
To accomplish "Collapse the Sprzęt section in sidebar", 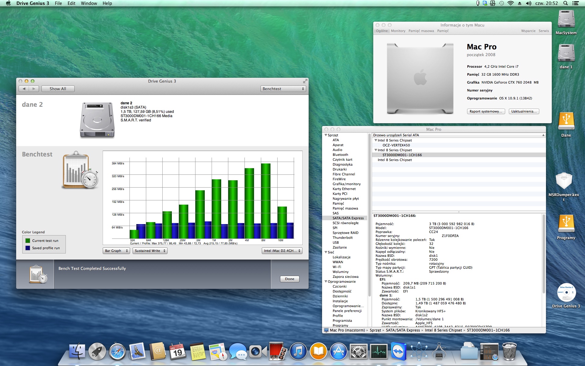I will pos(326,135).
